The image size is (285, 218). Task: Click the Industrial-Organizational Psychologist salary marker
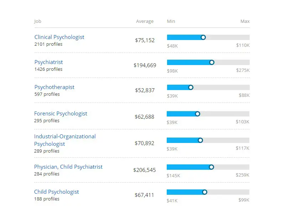click(200, 140)
